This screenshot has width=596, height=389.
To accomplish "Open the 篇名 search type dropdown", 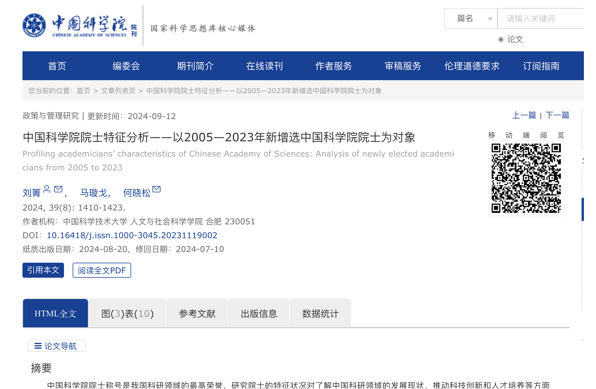I will (x=471, y=18).
